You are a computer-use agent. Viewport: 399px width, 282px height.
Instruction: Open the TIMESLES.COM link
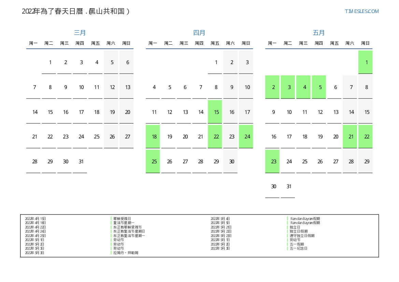tap(361, 11)
